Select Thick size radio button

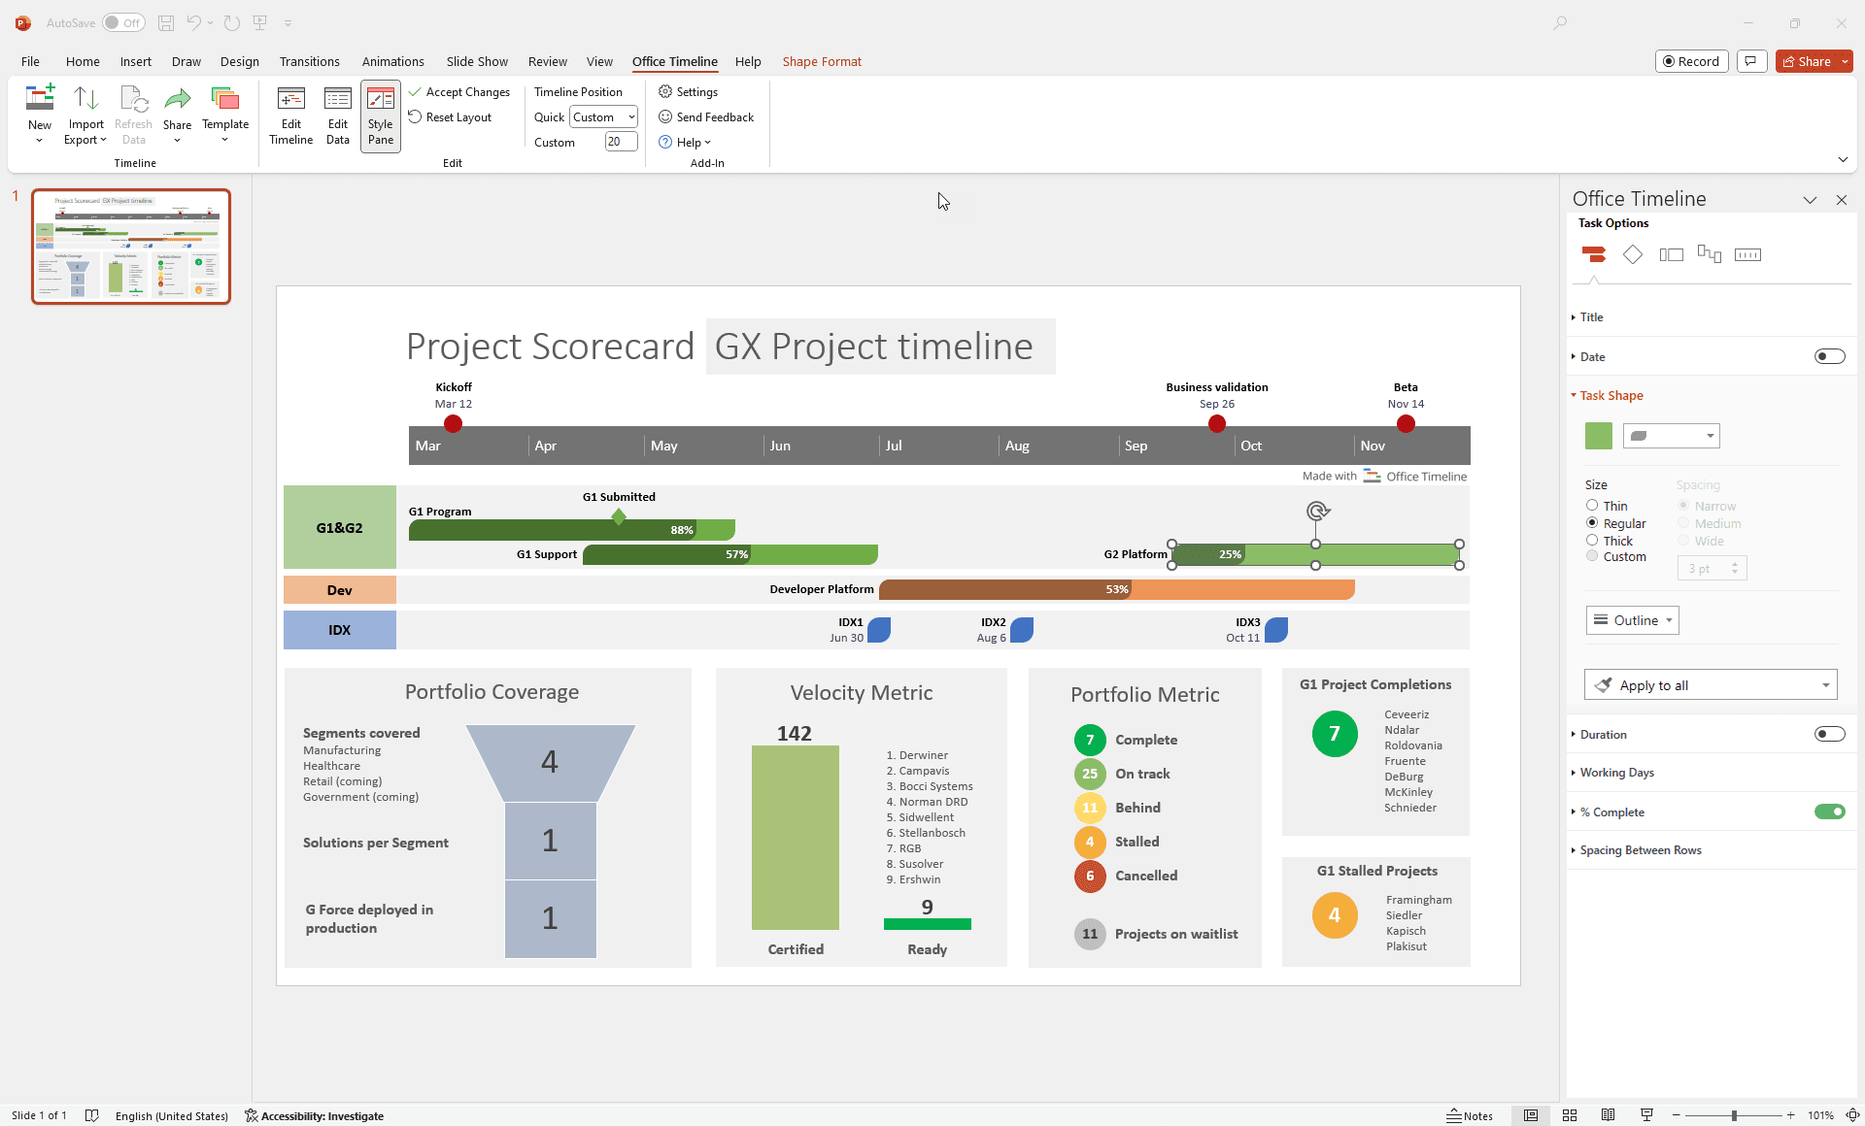1592,541
